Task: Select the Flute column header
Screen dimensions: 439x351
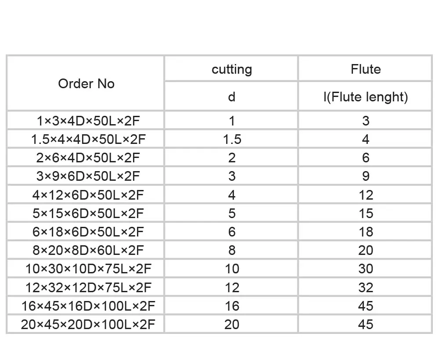Action: (365, 69)
